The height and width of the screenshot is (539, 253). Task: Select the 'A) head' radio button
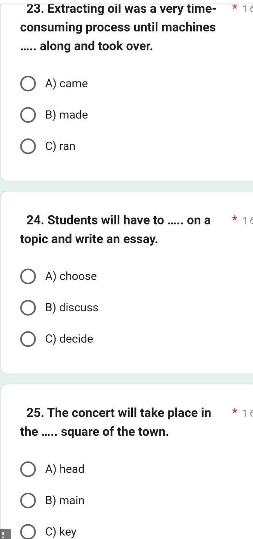click(x=28, y=469)
